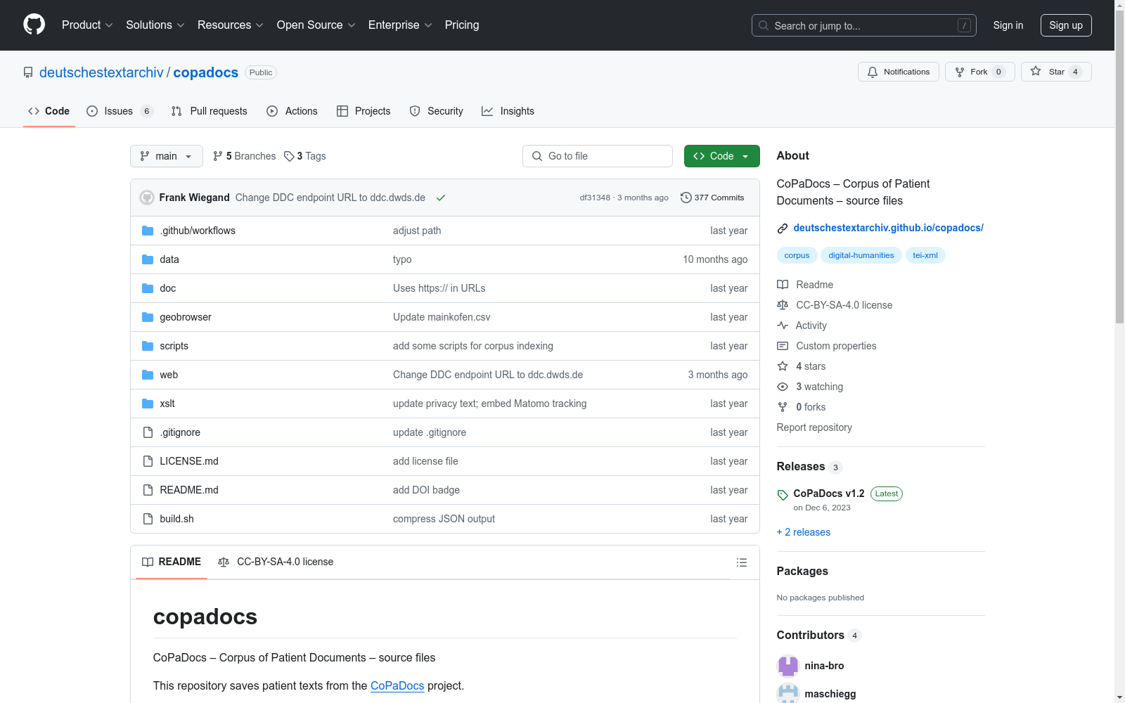View the 5 Branches list
Screen dimensions: 1125x703
coord(245,156)
